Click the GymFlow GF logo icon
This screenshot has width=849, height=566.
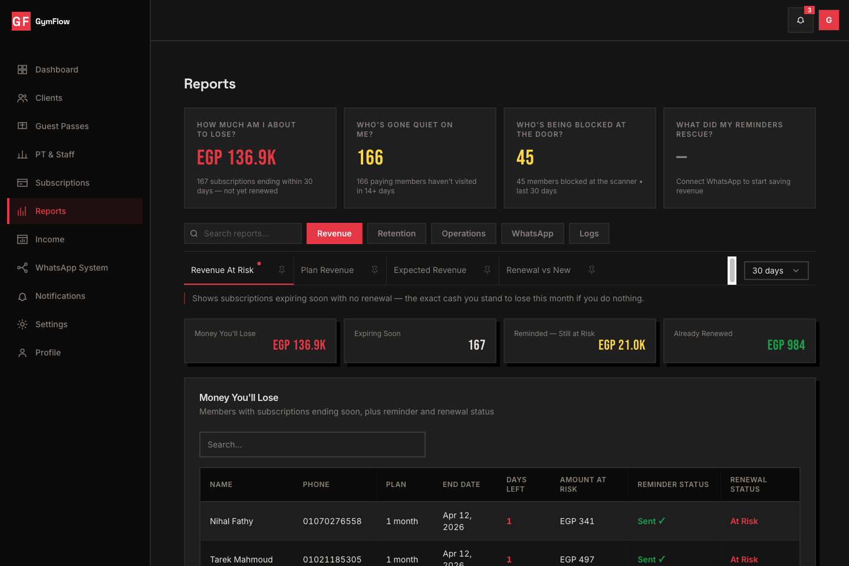pos(21,21)
